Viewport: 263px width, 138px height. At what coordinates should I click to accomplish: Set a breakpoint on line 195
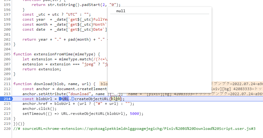point(7,5)
